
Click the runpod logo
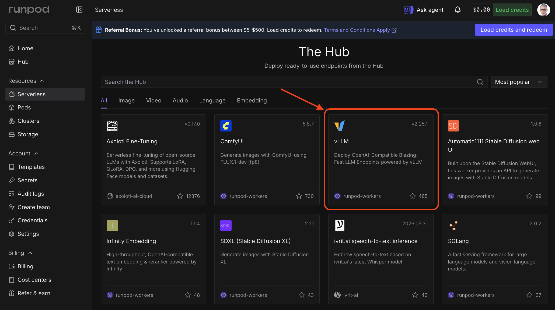(29, 10)
